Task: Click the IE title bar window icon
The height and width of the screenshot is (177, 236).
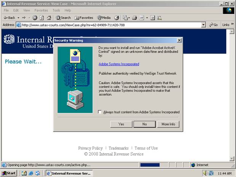Action: (x=3, y=3)
